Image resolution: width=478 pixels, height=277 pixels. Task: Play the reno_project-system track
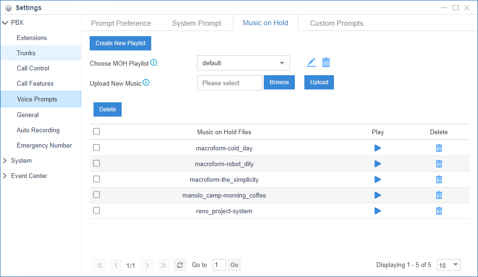tap(377, 211)
